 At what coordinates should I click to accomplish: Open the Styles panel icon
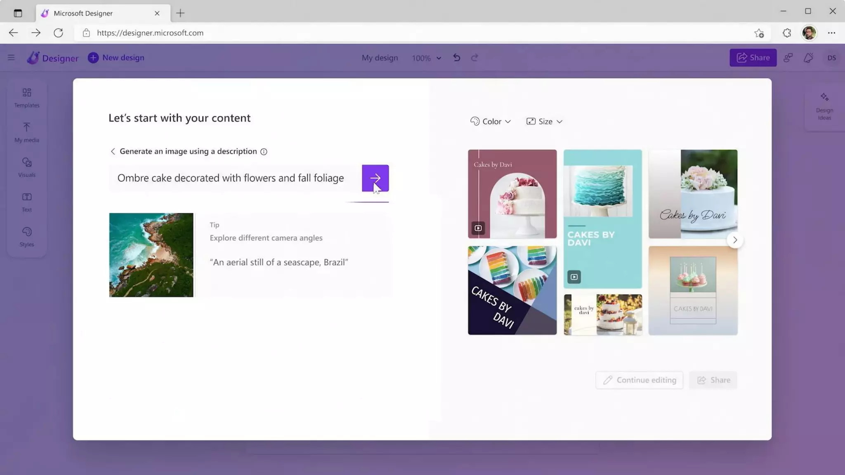click(x=27, y=236)
